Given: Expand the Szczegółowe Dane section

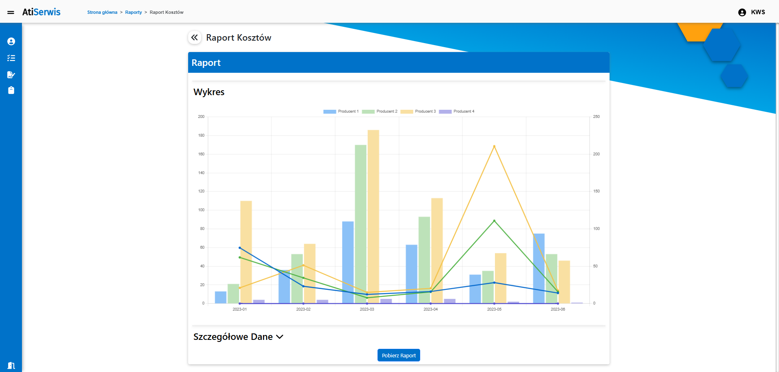Looking at the screenshot, I should 233,337.
